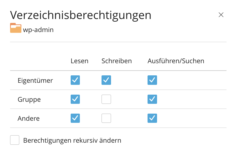Toggle Lesen permission for Gruppe
Screen dimensions: 228x159
[75, 99]
